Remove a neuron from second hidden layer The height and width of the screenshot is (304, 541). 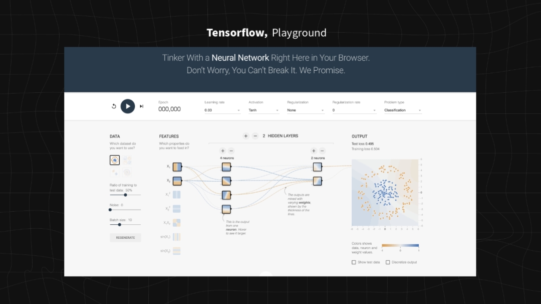coord(322,150)
